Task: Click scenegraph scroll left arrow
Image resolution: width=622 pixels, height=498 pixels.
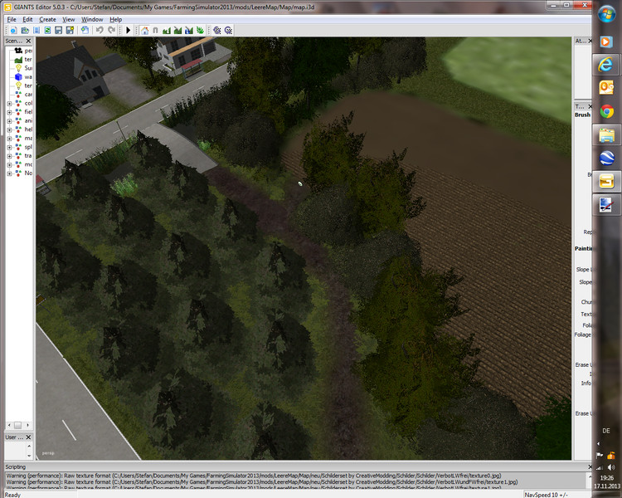Action: pyautogui.click(x=9, y=425)
